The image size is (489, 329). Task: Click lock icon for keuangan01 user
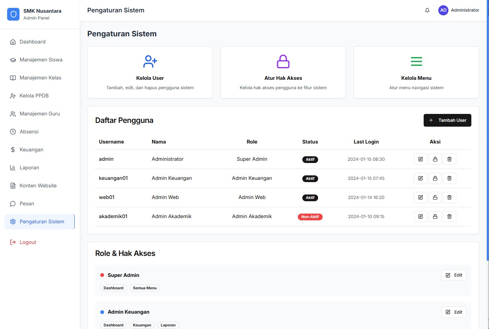point(435,178)
